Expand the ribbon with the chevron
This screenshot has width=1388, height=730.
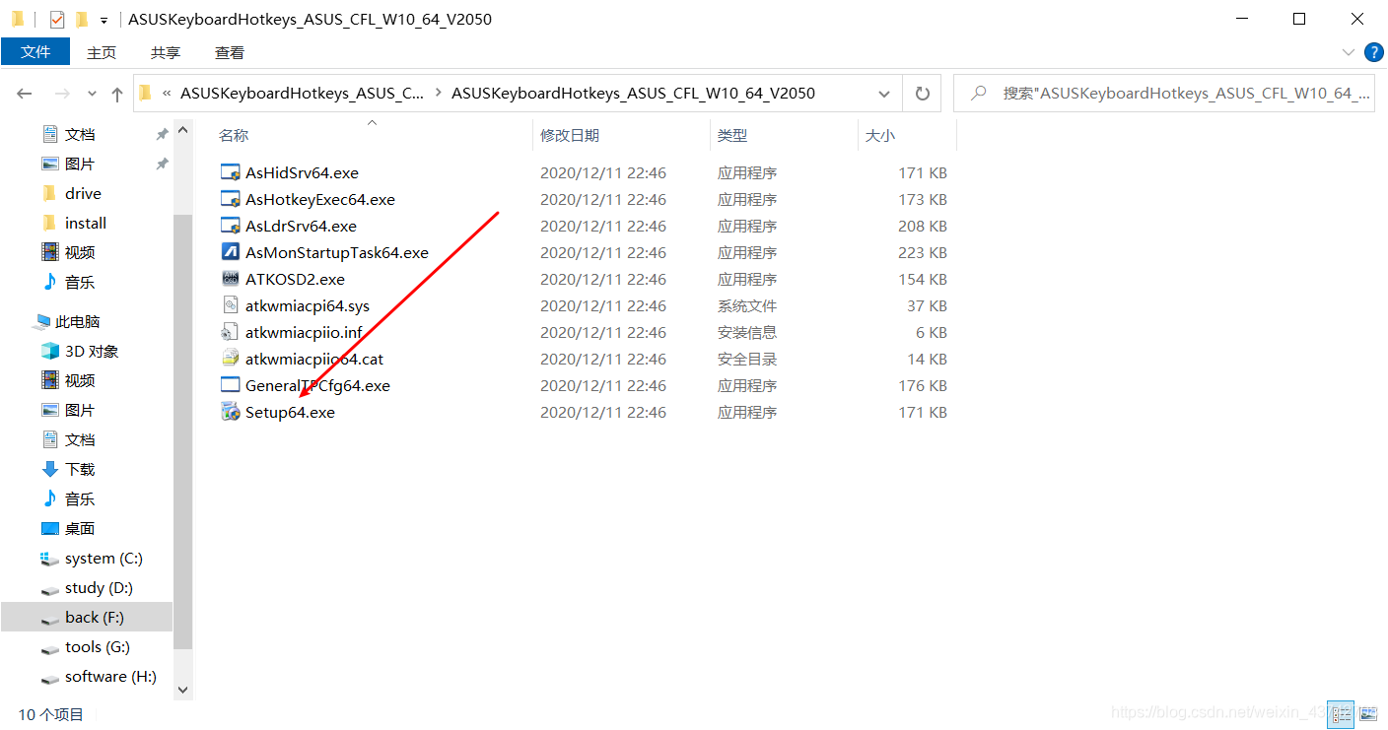coord(1349,52)
